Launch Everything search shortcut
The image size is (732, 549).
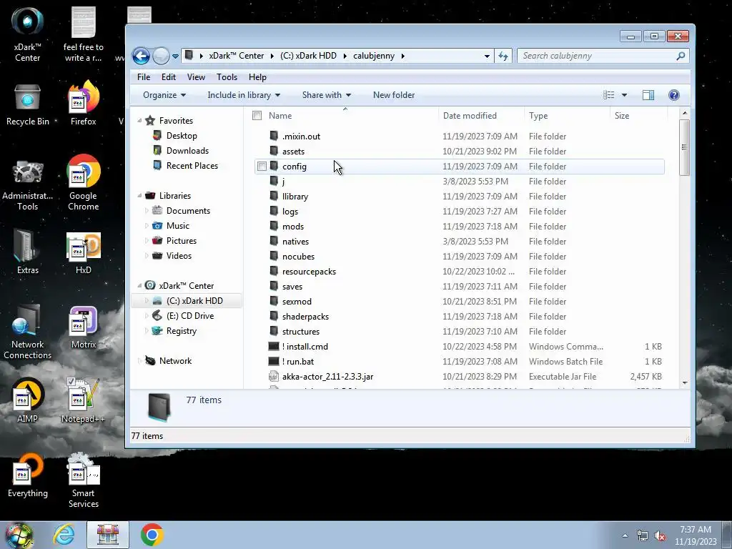point(27,475)
